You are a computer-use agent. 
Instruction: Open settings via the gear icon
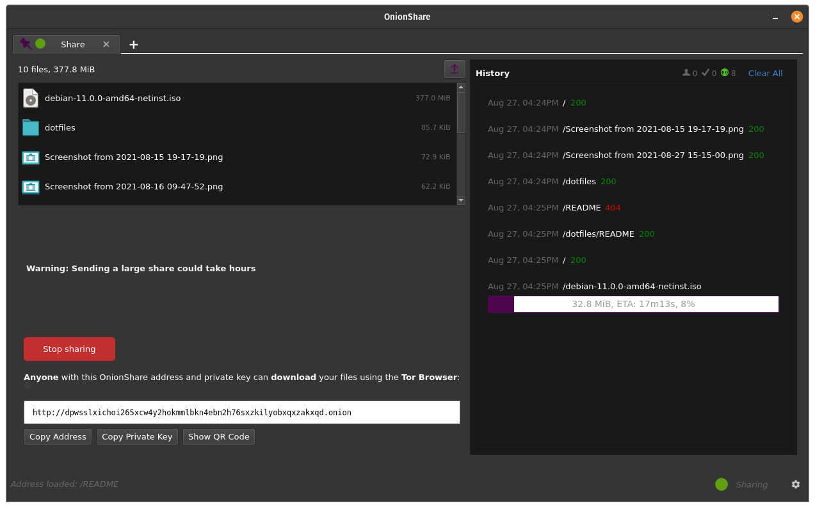click(x=796, y=484)
